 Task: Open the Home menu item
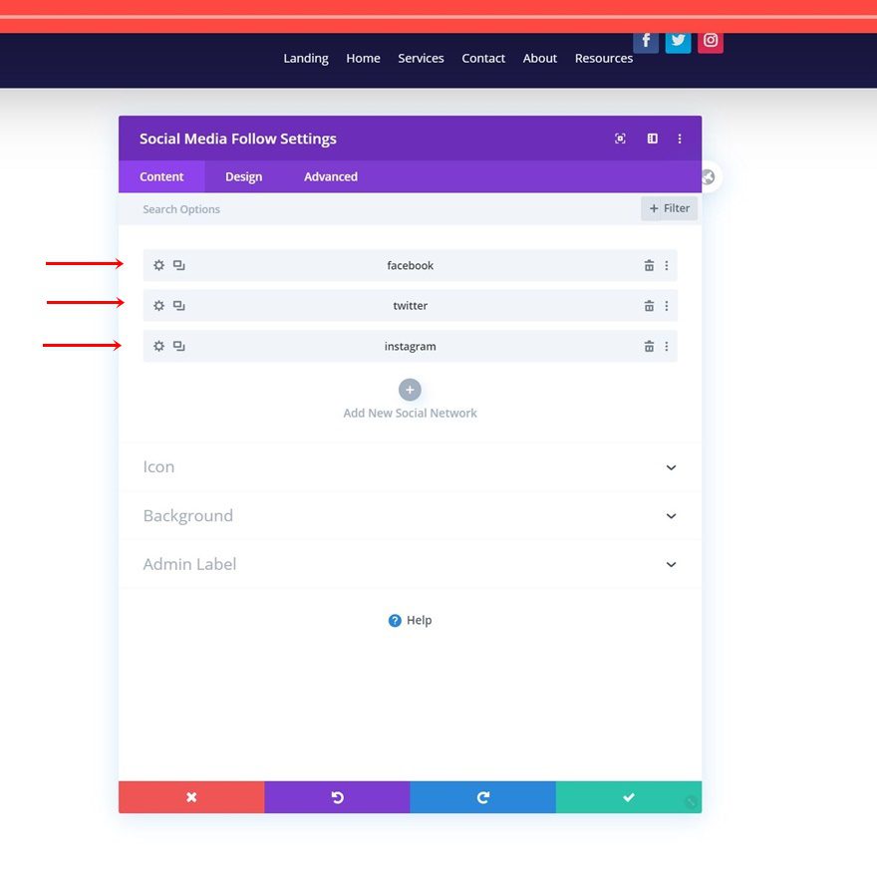click(363, 58)
